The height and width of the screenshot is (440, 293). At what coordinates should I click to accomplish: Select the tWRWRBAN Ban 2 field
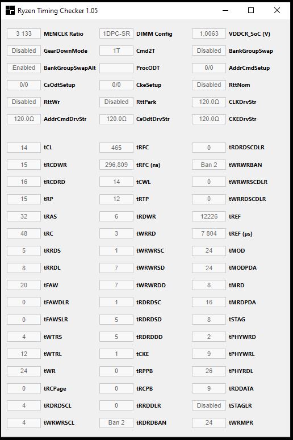point(209,165)
